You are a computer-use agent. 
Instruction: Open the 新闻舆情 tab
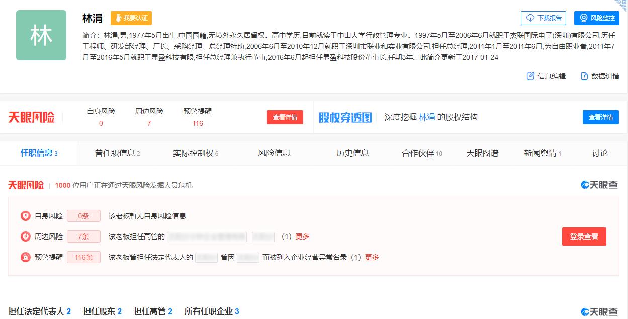tap(543, 153)
